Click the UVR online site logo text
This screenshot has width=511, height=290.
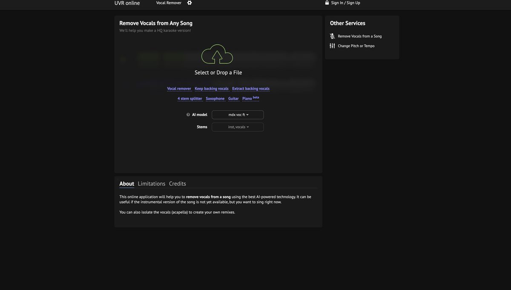(127, 3)
